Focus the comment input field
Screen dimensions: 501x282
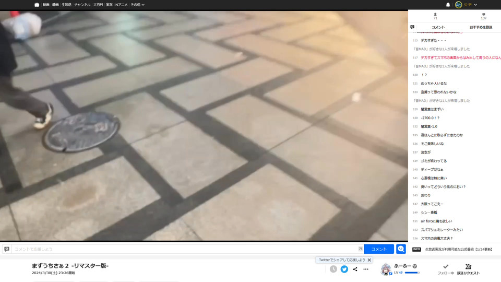(x=187, y=249)
